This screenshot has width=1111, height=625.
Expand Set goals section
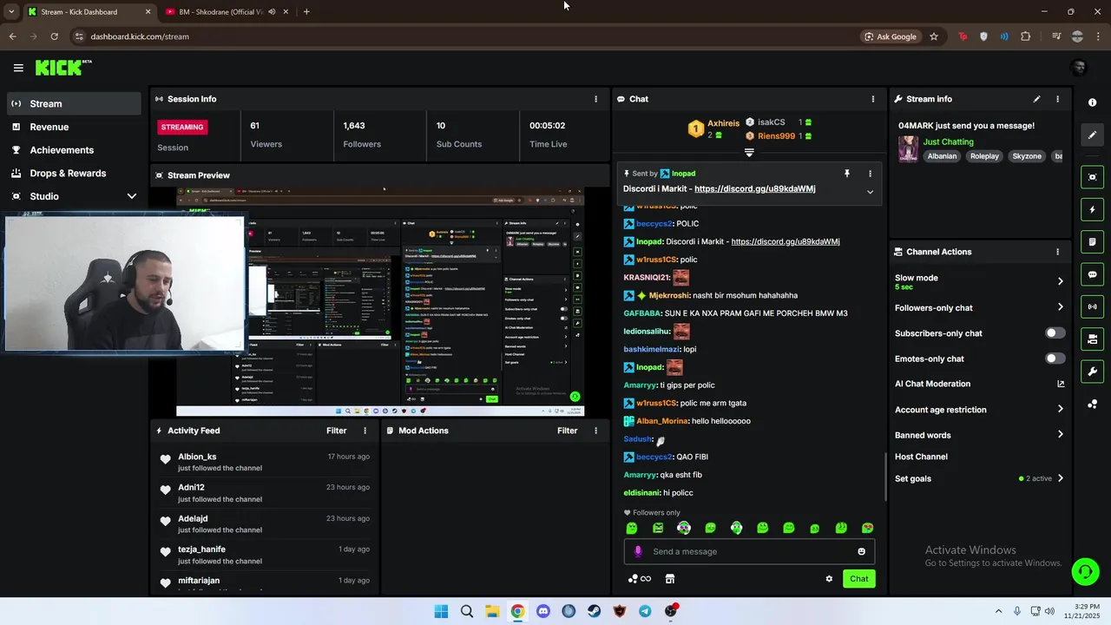(1060, 478)
